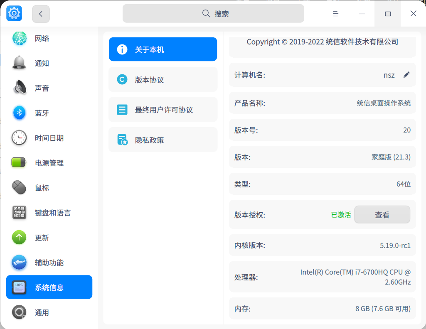This screenshot has height=329, width=426.
Task: Click the view (查看) authorization button
Action: (x=382, y=215)
